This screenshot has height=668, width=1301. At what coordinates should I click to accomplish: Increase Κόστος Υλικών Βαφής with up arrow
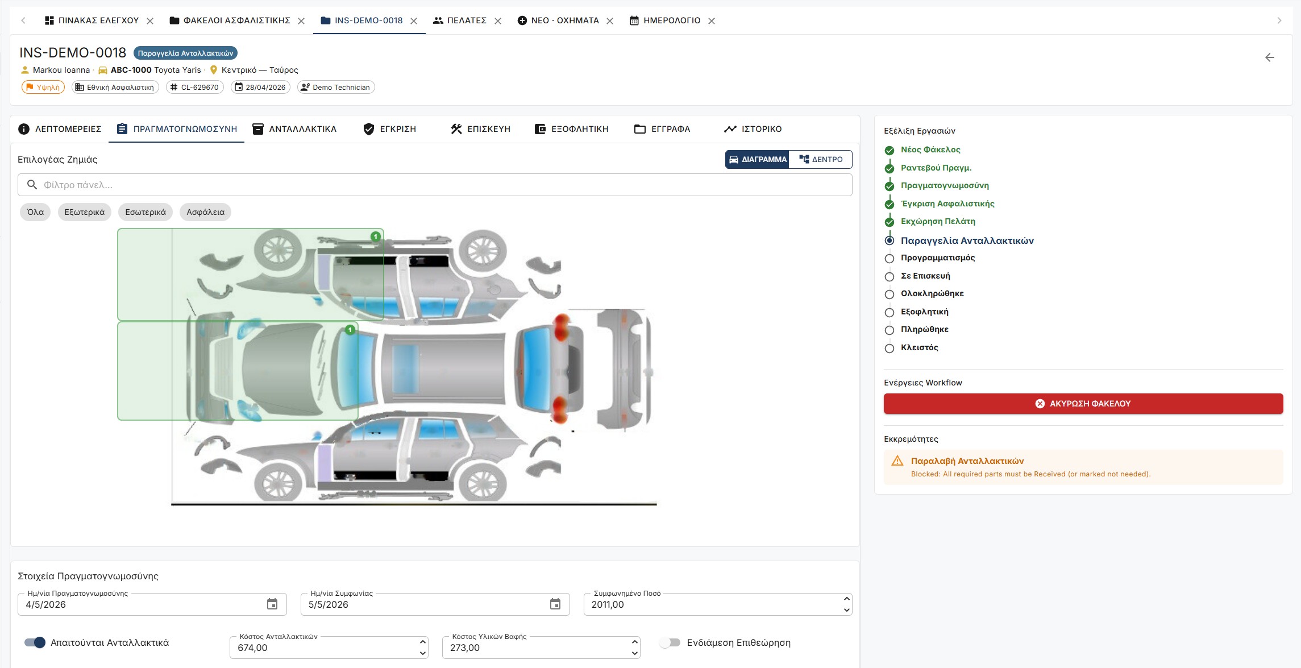click(634, 642)
